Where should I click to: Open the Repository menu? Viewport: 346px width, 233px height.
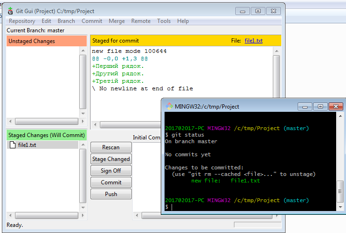[x=22, y=21]
